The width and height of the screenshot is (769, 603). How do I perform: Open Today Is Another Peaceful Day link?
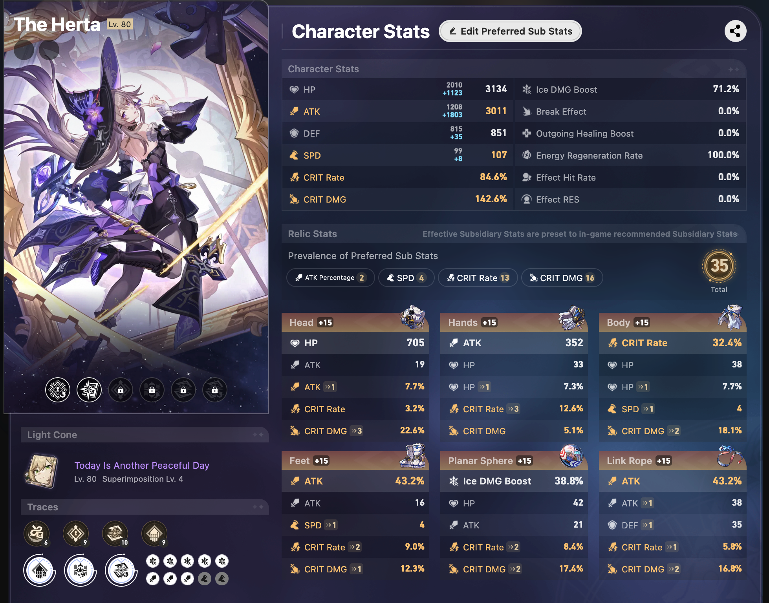click(142, 465)
